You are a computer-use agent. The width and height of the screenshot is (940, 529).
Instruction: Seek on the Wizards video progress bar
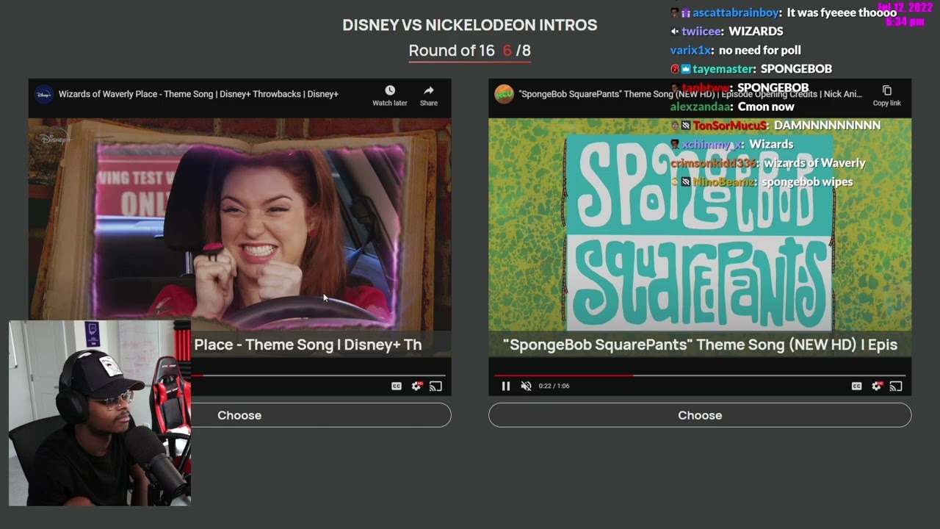317,375
